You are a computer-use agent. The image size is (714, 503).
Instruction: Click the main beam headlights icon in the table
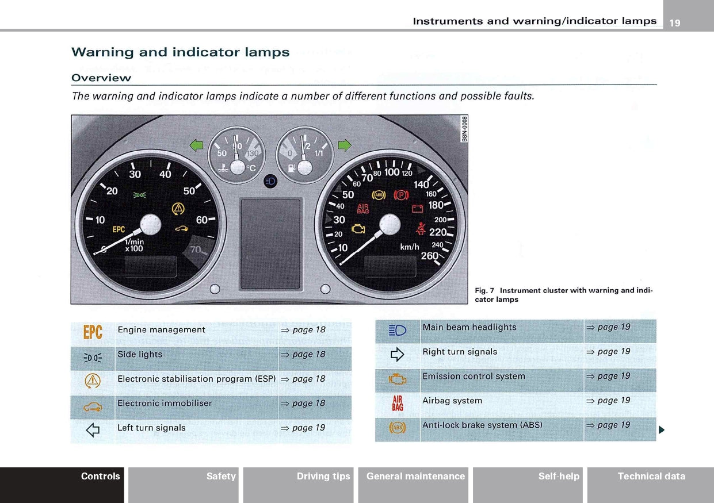(398, 330)
